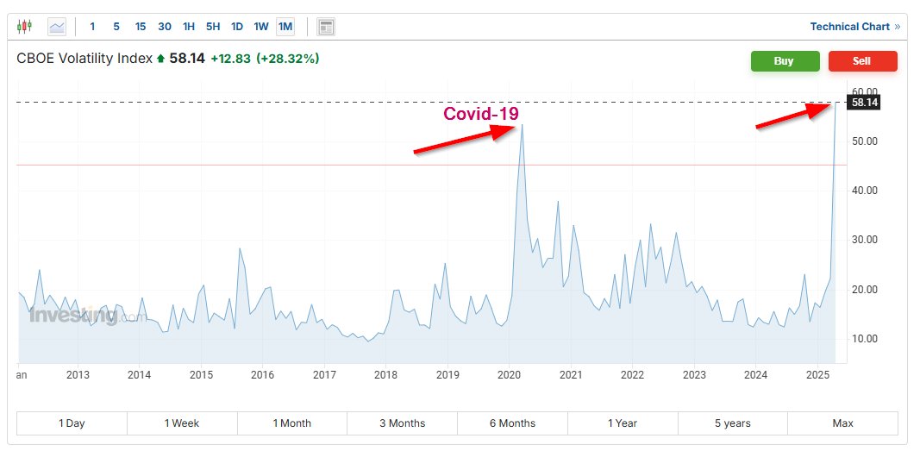The image size is (920, 451).
Task: Show the 3 Months range
Action: (402, 423)
